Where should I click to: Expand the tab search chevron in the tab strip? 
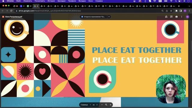189,6
